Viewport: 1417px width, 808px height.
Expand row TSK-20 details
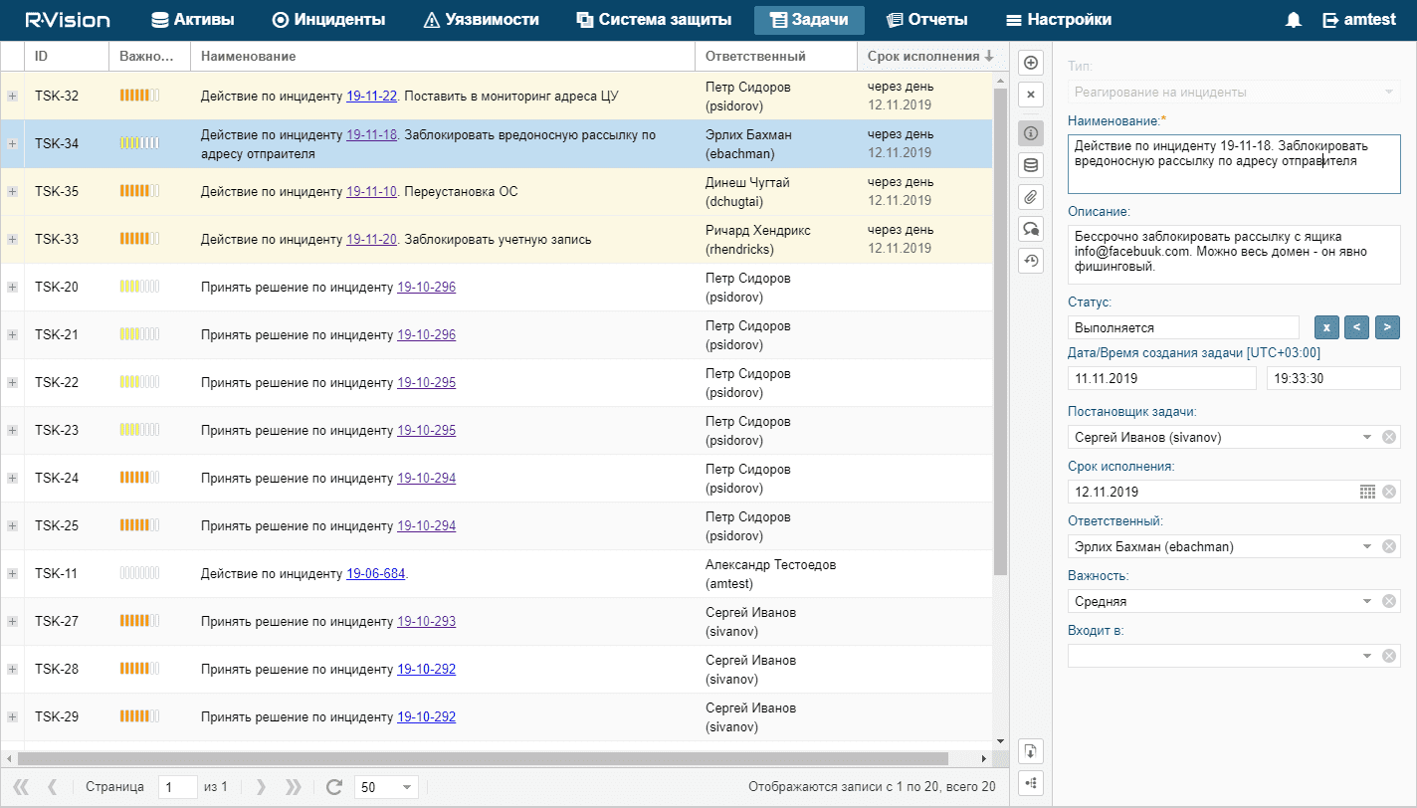(13, 287)
